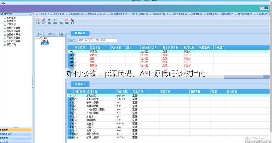Select the 总胆红素 item row

[168, 95]
